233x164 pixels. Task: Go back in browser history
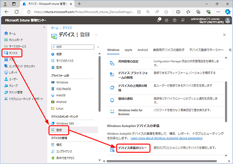coord(7,12)
